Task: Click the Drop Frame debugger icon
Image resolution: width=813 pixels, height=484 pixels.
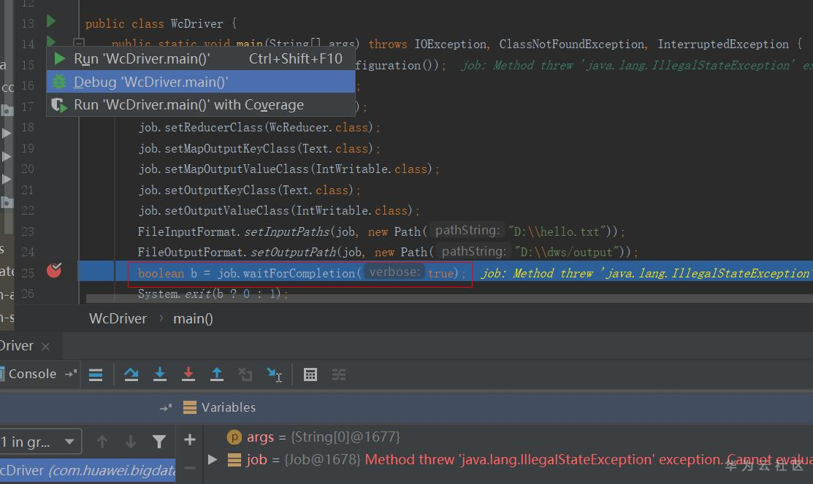Action: (x=245, y=374)
